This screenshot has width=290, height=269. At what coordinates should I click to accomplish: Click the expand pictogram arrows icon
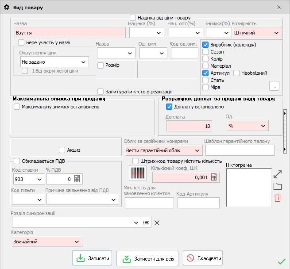tap(278, 173)
